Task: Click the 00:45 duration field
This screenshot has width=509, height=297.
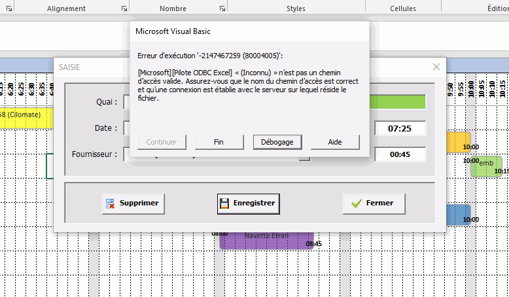Action: coord(400,154)
